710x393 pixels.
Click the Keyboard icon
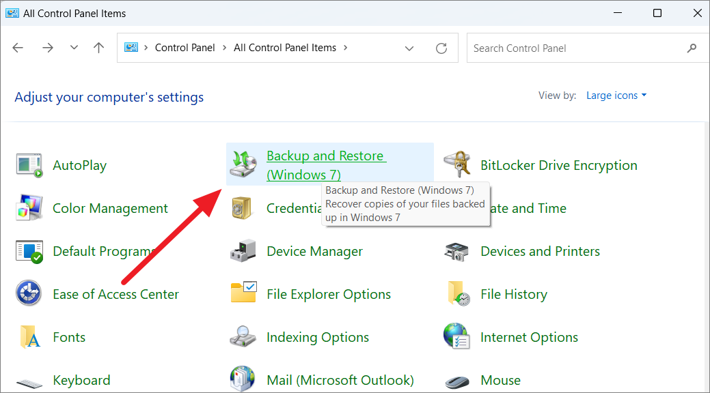[29, 383]
